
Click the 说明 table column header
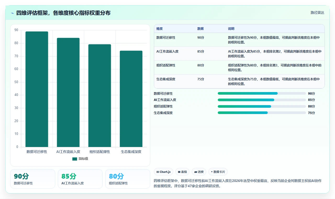[231, 29]
